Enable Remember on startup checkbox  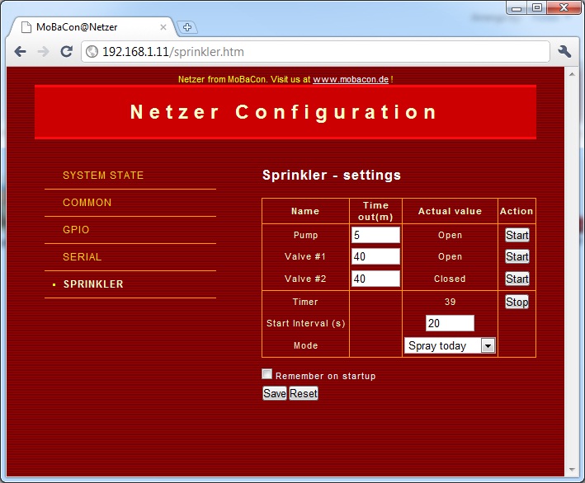tap(267, 374)
